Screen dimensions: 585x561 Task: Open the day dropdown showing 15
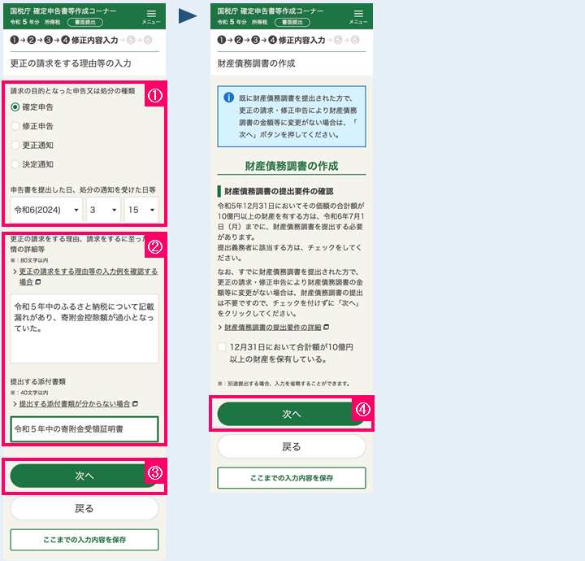point(141,210)
